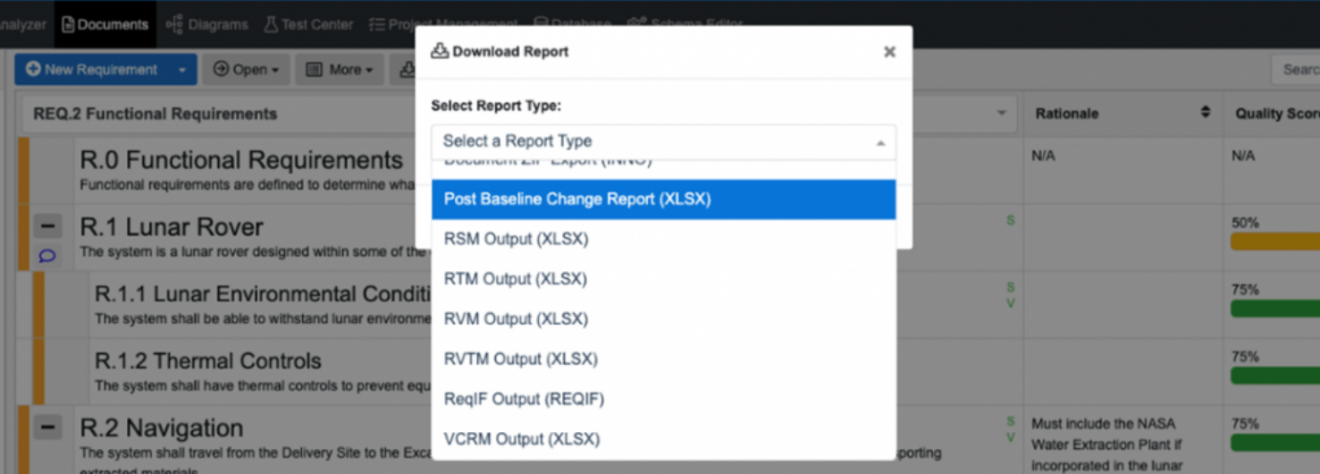Screen dimensions: 1320x474
Task: Click the Download Report title icon
Action: click(x=439, y=51)
